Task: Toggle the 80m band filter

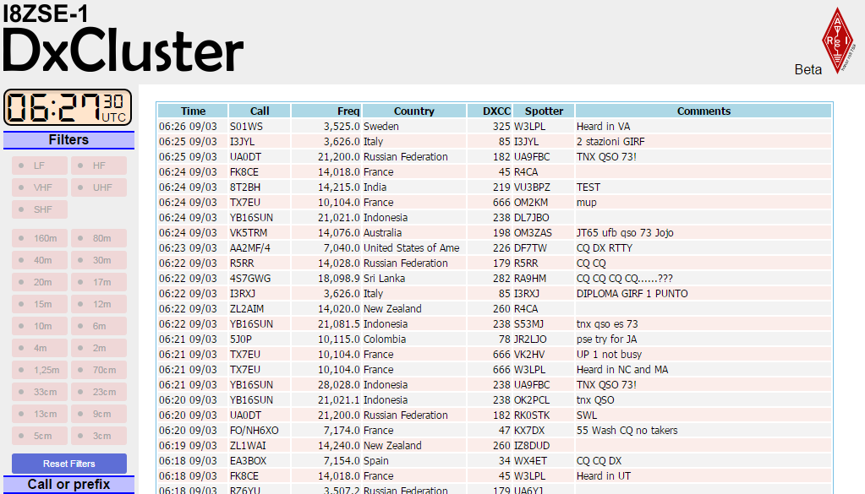Action: coord(99,238)
